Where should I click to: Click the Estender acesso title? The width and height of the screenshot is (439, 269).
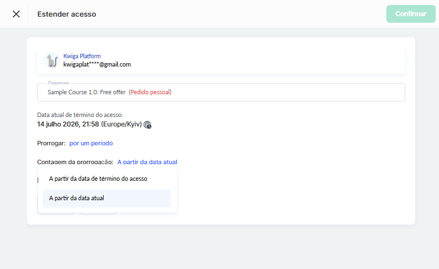tap(67, 14)
